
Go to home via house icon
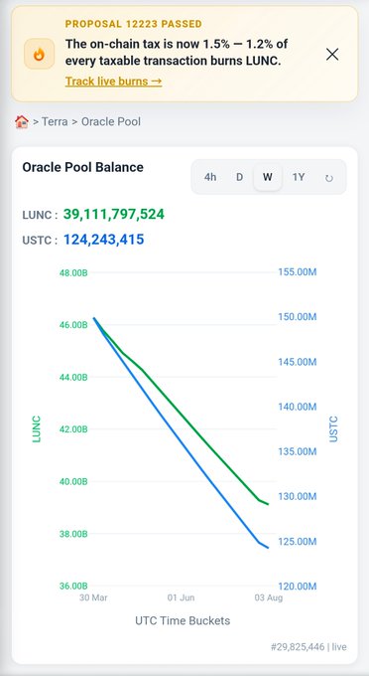[22, 121]
